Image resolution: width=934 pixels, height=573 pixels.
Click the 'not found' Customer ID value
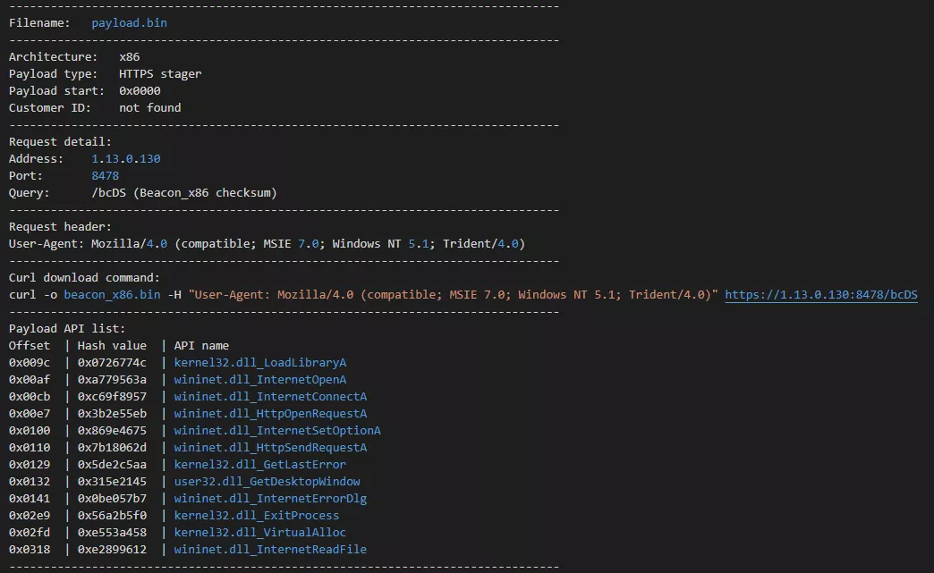(x=149, y=107)
